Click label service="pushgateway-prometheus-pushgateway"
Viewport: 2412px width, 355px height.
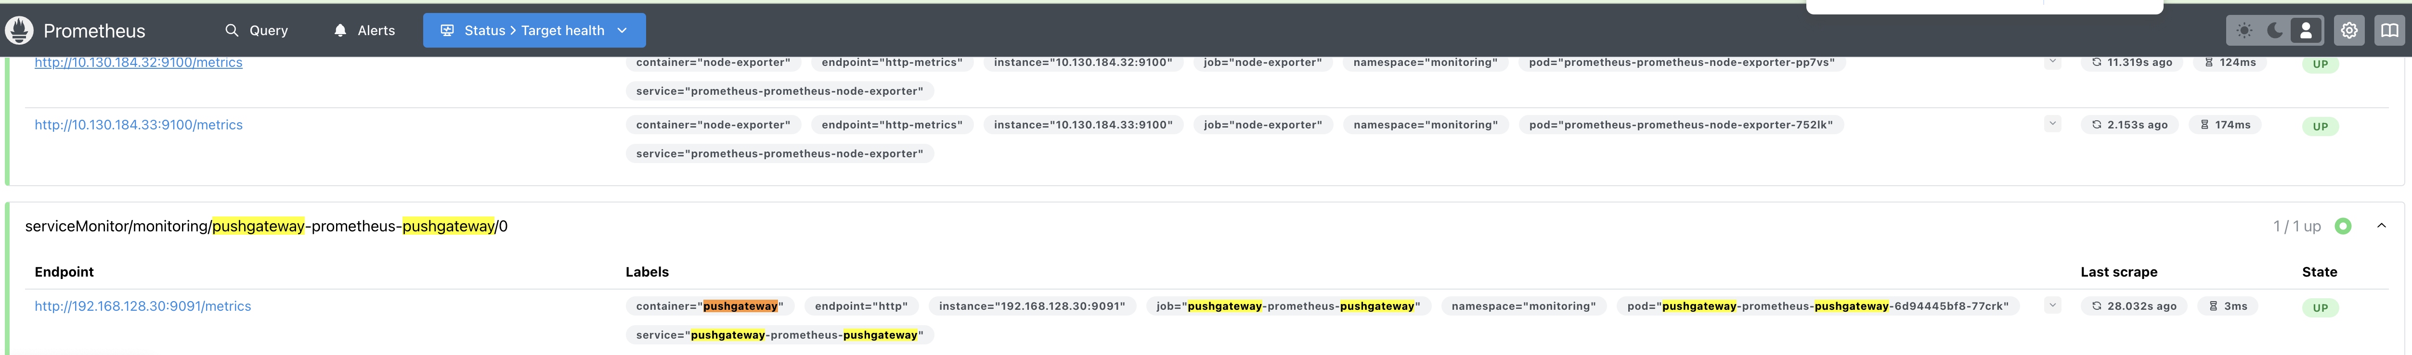coord(779,335)
